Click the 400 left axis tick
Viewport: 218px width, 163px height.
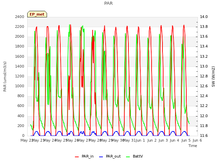click(x=21, y=116)
